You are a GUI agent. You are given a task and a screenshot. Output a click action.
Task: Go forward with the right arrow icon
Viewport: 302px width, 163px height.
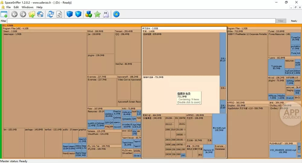pyautogui.click(x=23, y=14)
